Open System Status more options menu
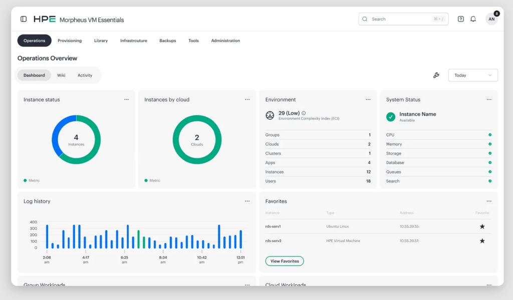Viewport: 513px width, 300px height. pos(489,100)
